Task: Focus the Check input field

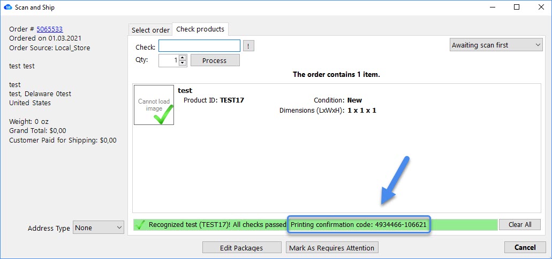Action: [199, 45]
